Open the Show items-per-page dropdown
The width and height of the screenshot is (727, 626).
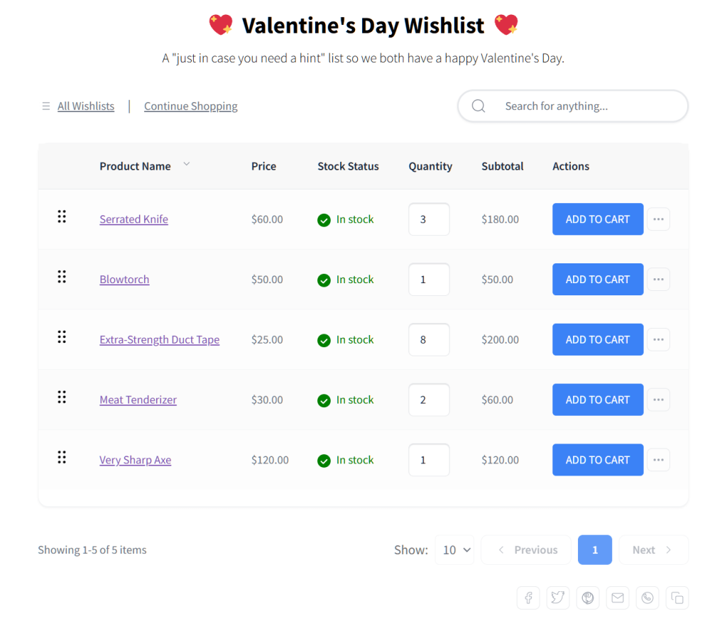pyautogui.click(x=454, y=550)
